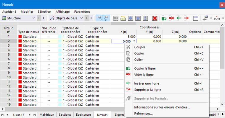Switch to the Nœuds tab
The image size is (225, 118).
(102, 115)
